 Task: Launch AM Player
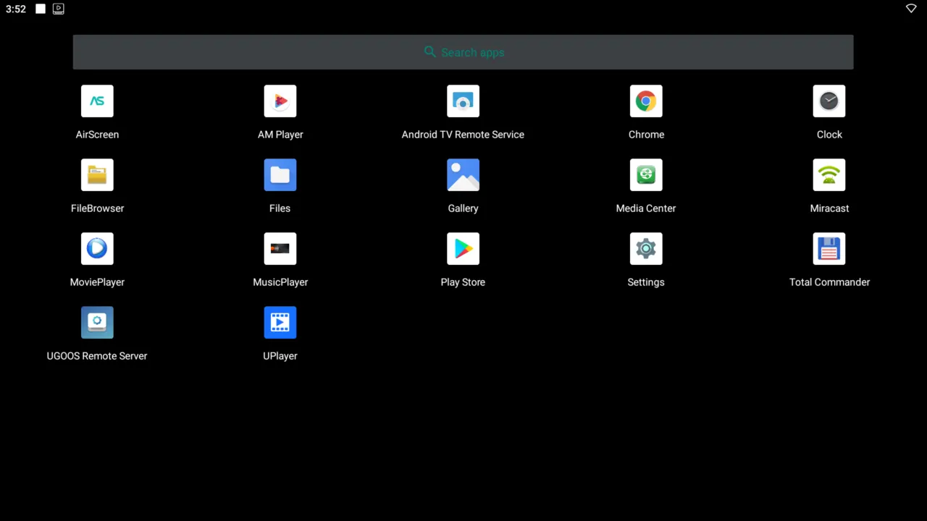(x=280, y=101)
